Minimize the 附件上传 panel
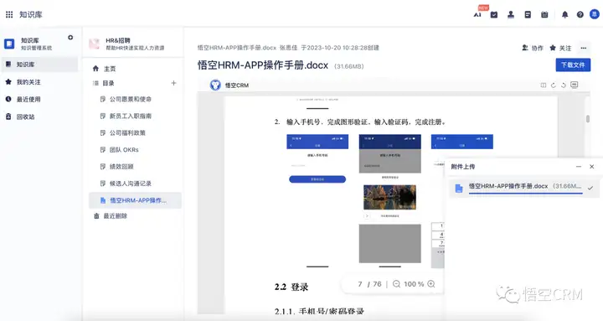Viewport: 603px width, 321px height. (x=579, y=167)
